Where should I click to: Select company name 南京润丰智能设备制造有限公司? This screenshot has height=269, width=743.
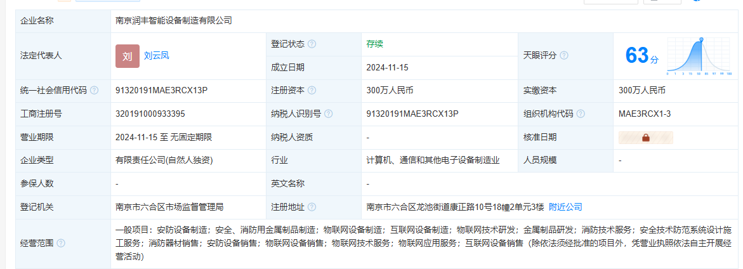point(174,21)
